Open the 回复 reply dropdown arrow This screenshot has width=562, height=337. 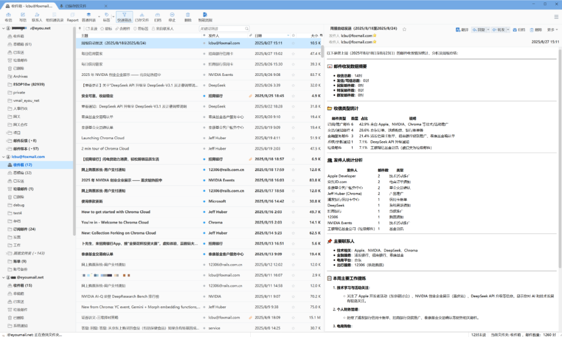pyautogui.click(x=488, y=30)
